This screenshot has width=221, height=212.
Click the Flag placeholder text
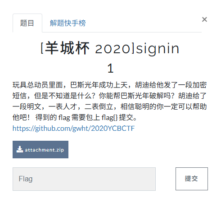(26, 179)
